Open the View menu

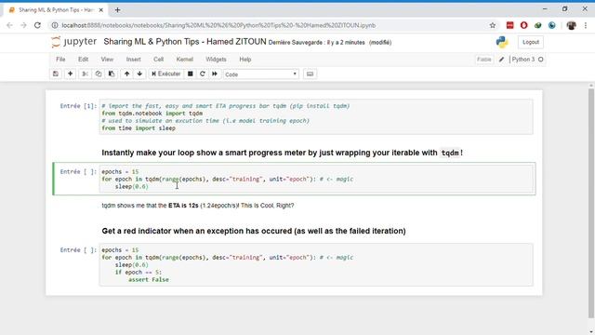pyautogui.click(x=107, y=60)
